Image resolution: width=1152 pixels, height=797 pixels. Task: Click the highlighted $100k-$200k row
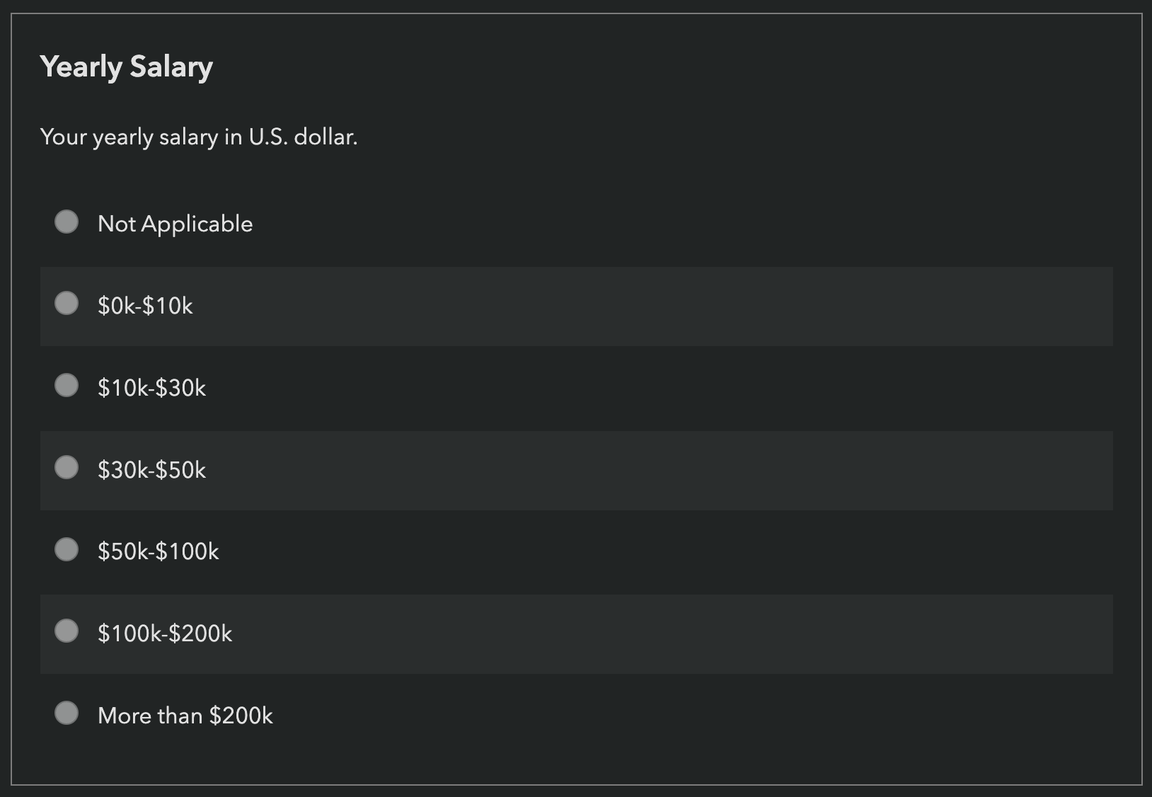[566, 633]
